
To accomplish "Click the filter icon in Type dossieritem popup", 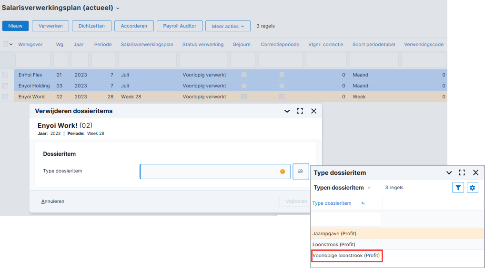I will coord(458,188).
